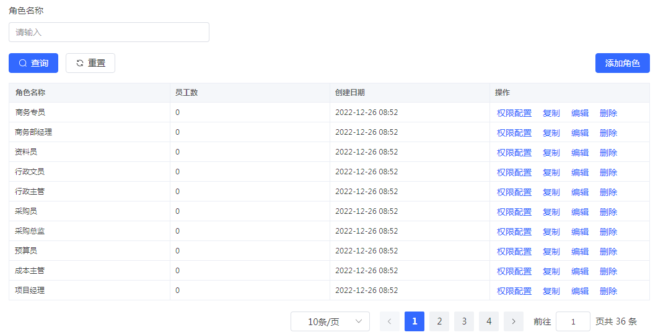Click the 前往 page jump input

click(x=573, y=321)
